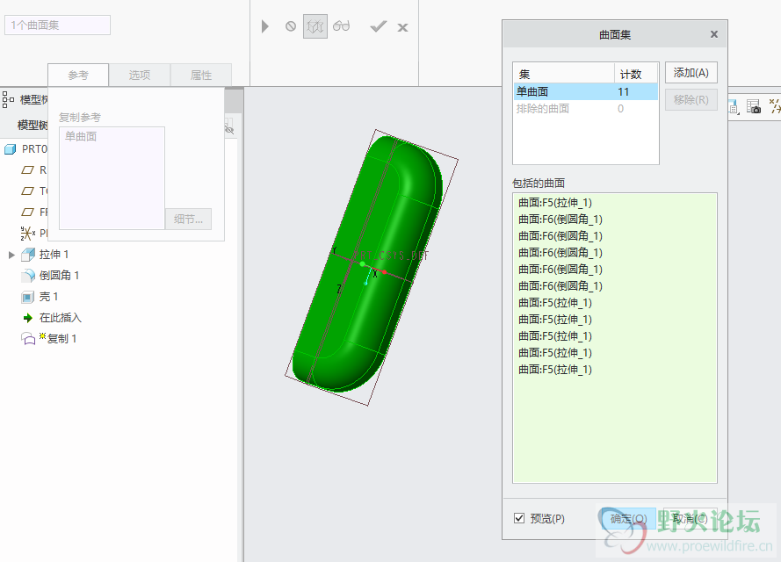Select first 曲面:F6(倒圆角_1) entry in list
781x562 pixels.
click(560, 220)
